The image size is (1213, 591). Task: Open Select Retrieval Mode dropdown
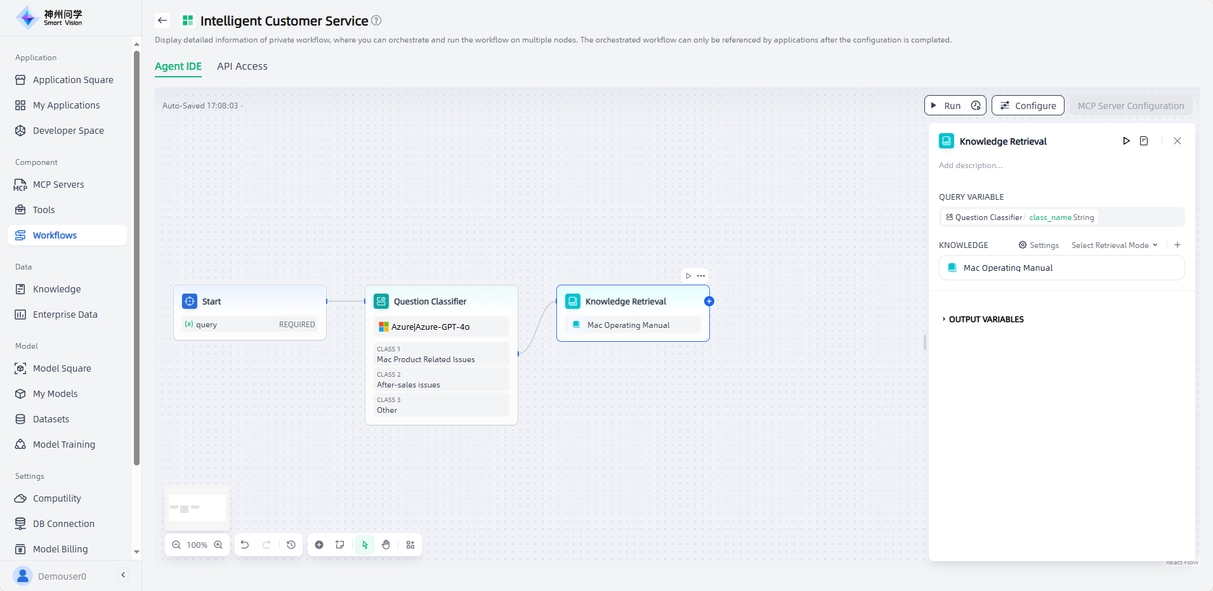[1114, 245]
